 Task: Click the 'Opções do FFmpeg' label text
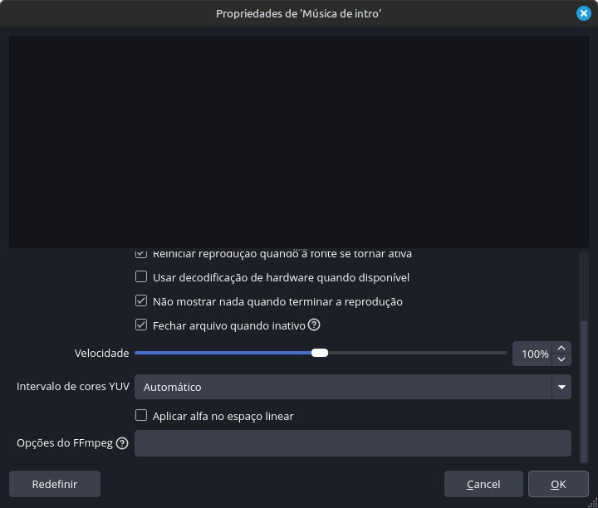coord(65,443)
